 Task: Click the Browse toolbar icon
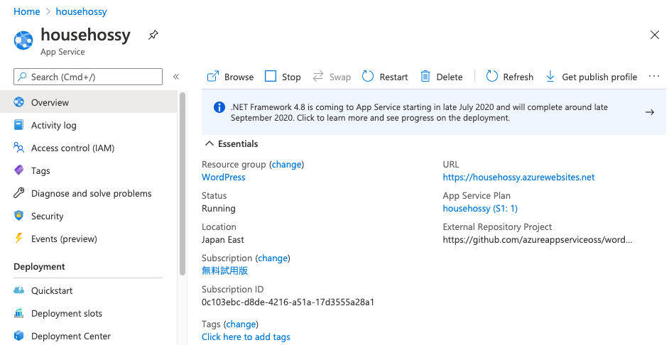(212, 77)
